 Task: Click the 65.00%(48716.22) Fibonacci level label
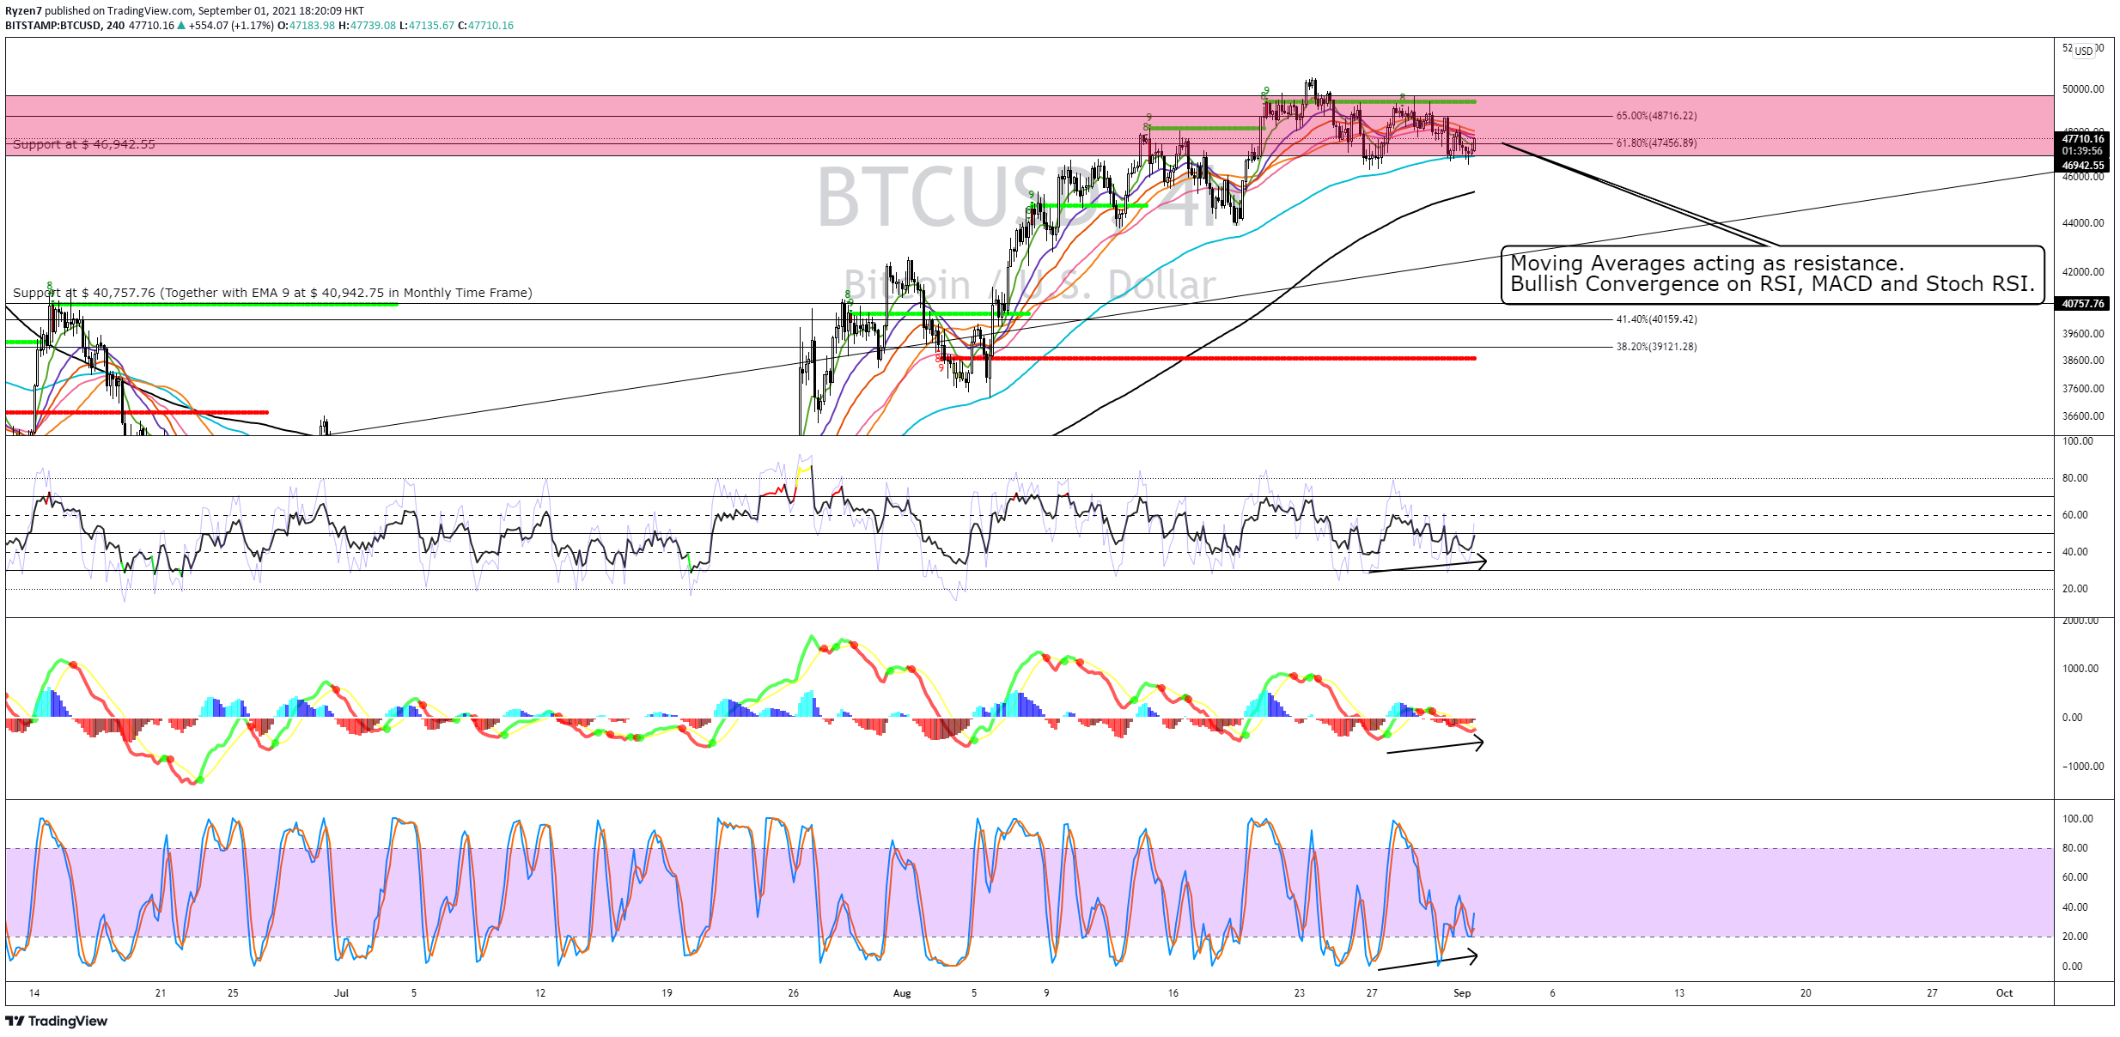point(1656,116)
